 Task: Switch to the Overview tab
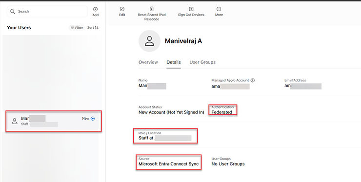148,62
